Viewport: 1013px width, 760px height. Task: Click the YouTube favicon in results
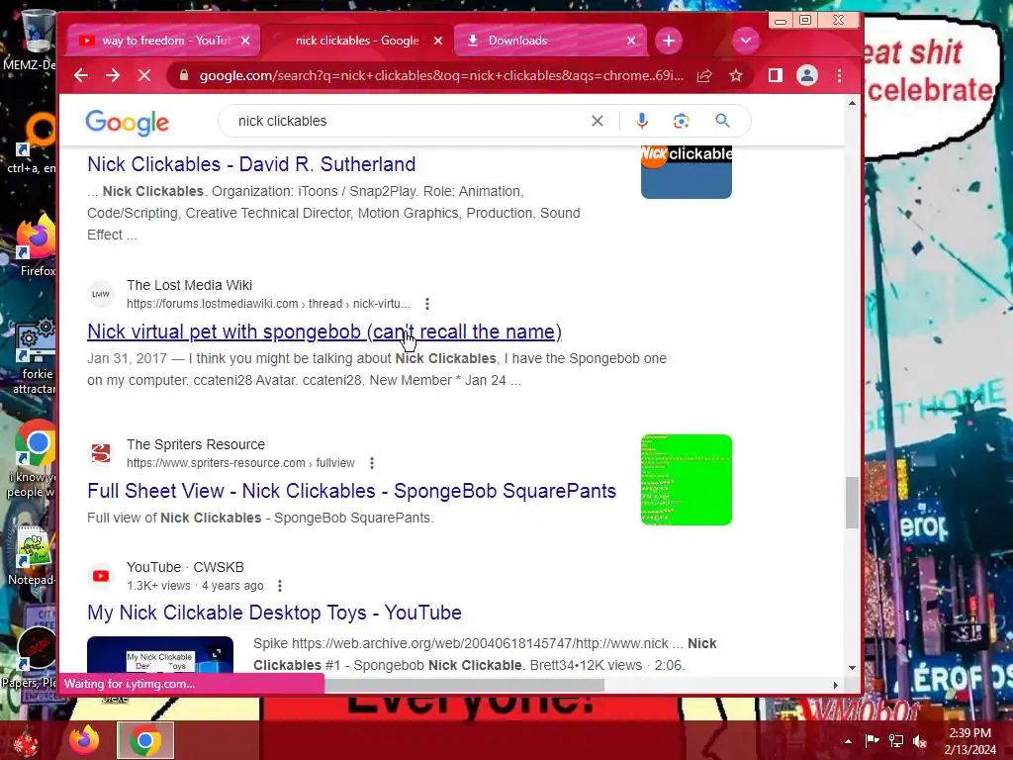[x=101, y=576]
